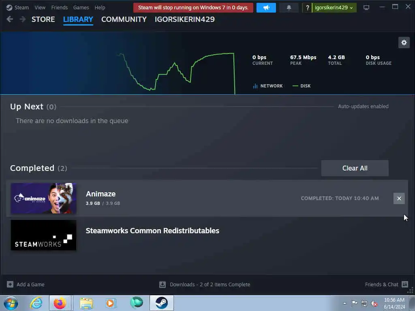Viewport: 415px width, 311px height.
Task: Click the downloads tray icon in footer
Action: [162, 284]
